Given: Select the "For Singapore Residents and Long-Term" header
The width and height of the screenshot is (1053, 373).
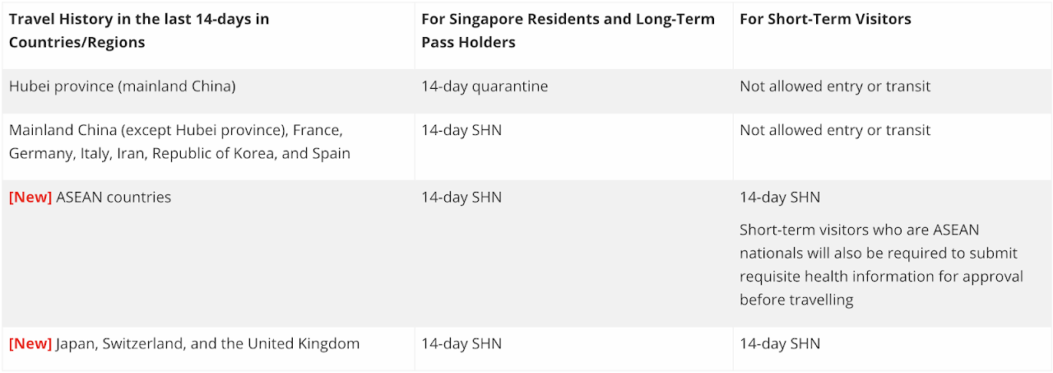Looking at the screenshot, I should [568, 19].
